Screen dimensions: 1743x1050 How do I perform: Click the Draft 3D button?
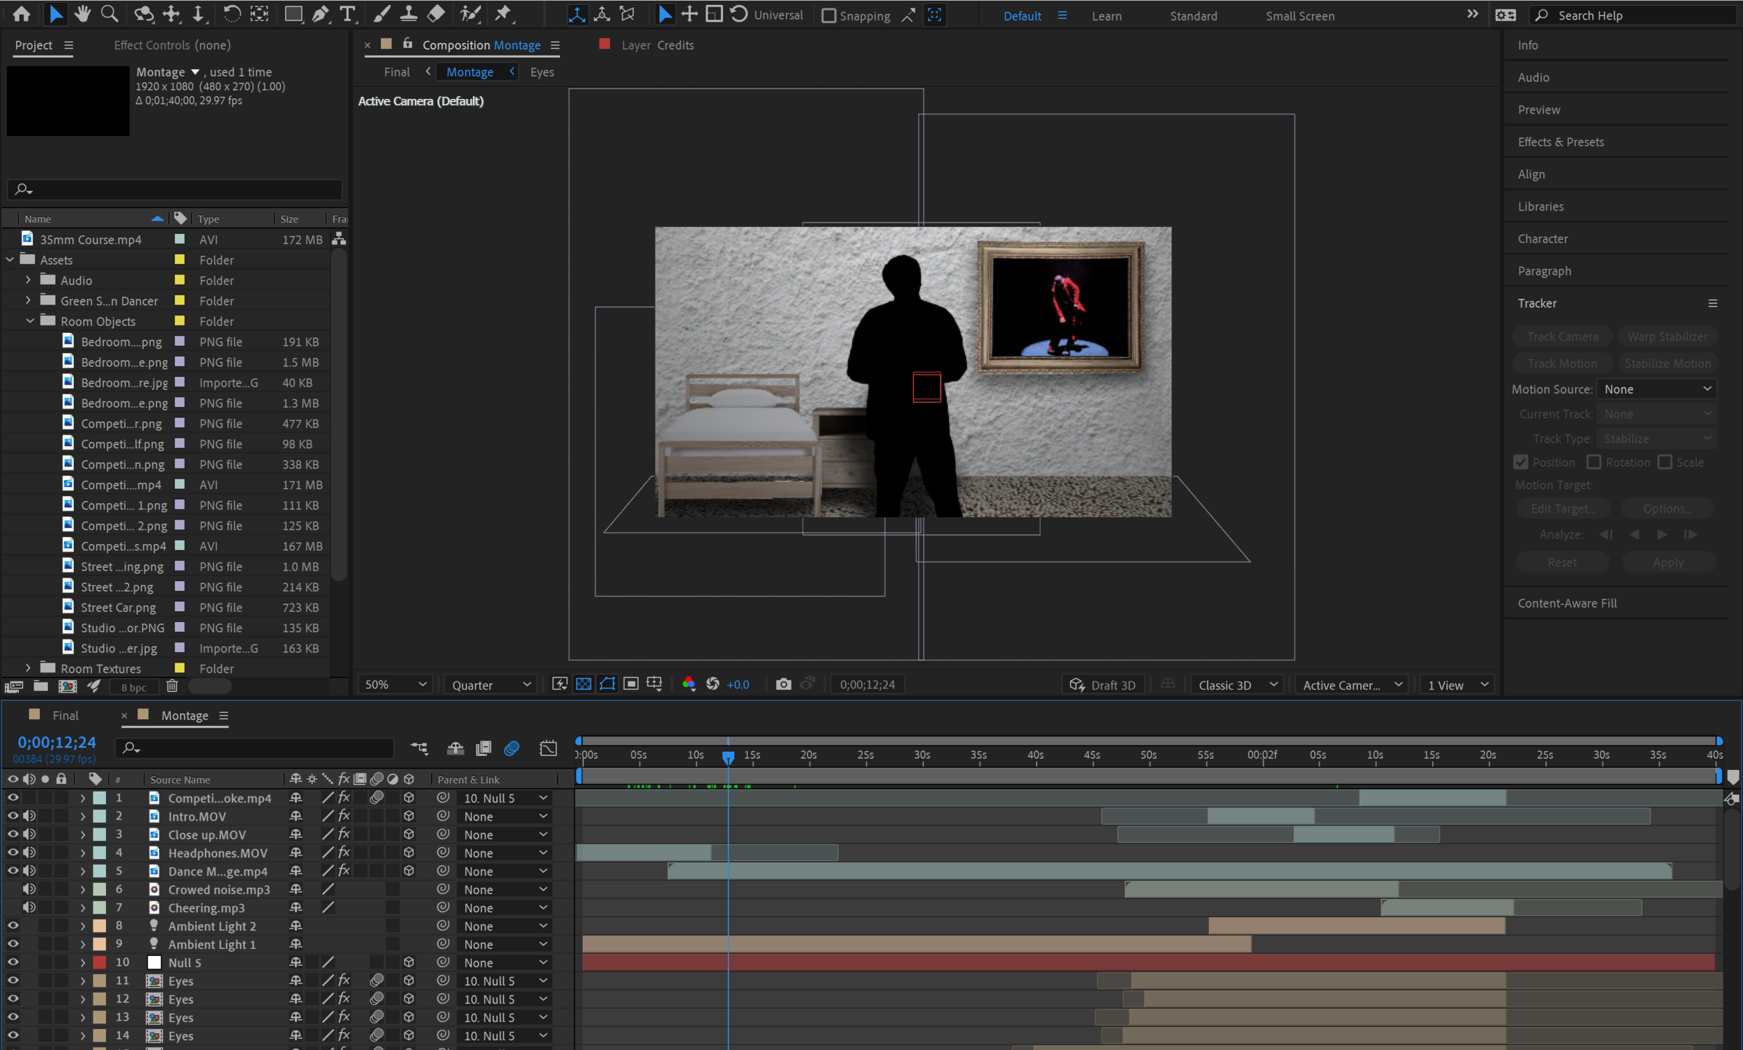click(1103, 684)
